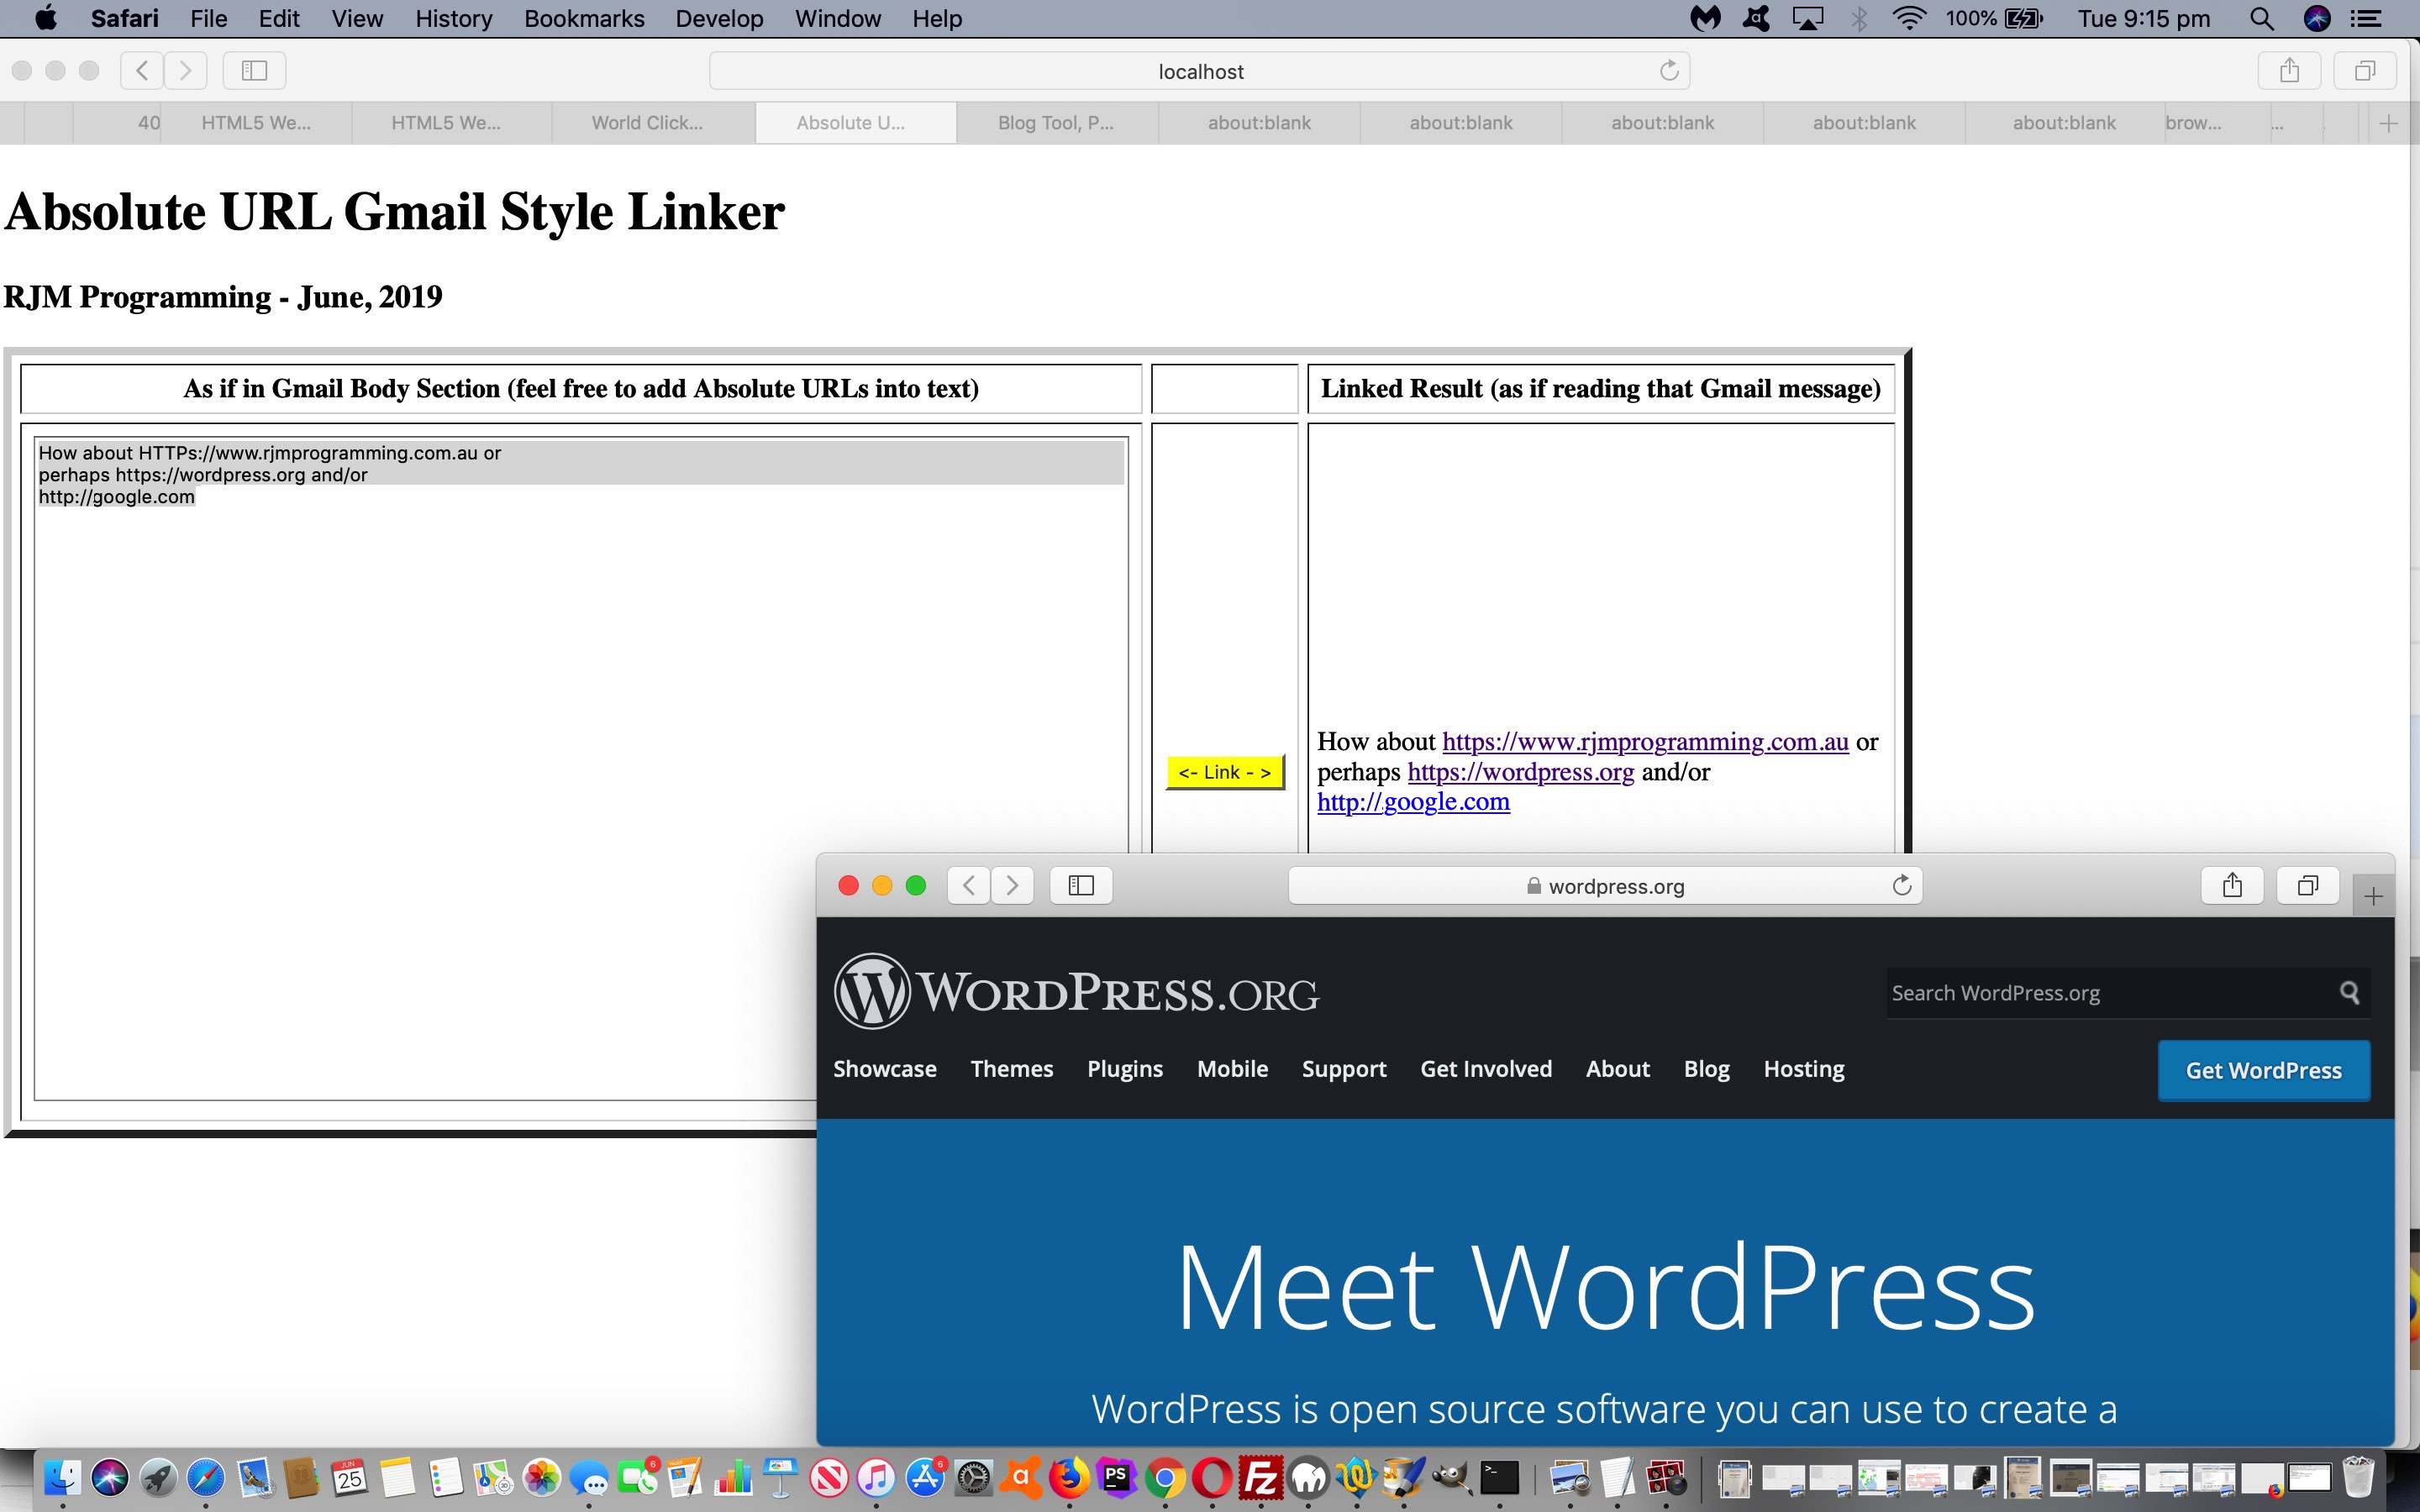The image size is (2420, 1512).
Task: Click the https://wordpress.org link in result
Action: point(1521,770)
